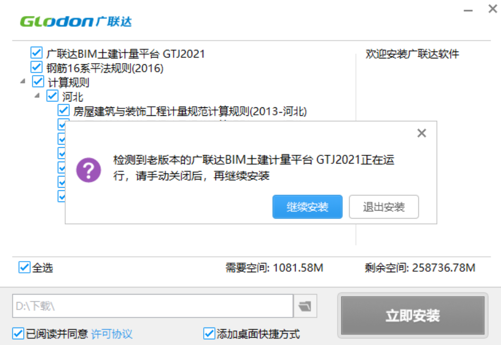
Task: Click the 剩余空间: 258736.78M text
Action: point(420,267)
